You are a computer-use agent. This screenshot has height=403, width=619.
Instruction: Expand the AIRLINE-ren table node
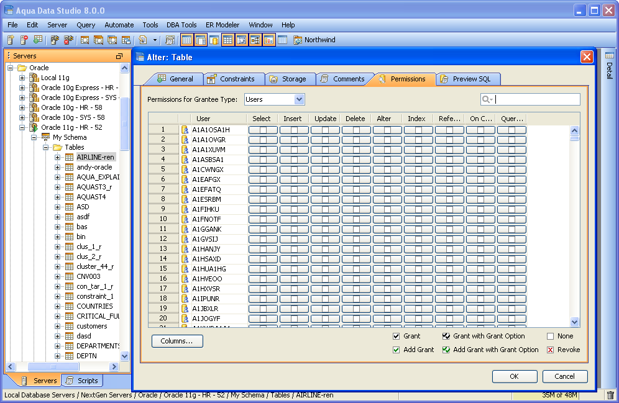pos(58,157)
